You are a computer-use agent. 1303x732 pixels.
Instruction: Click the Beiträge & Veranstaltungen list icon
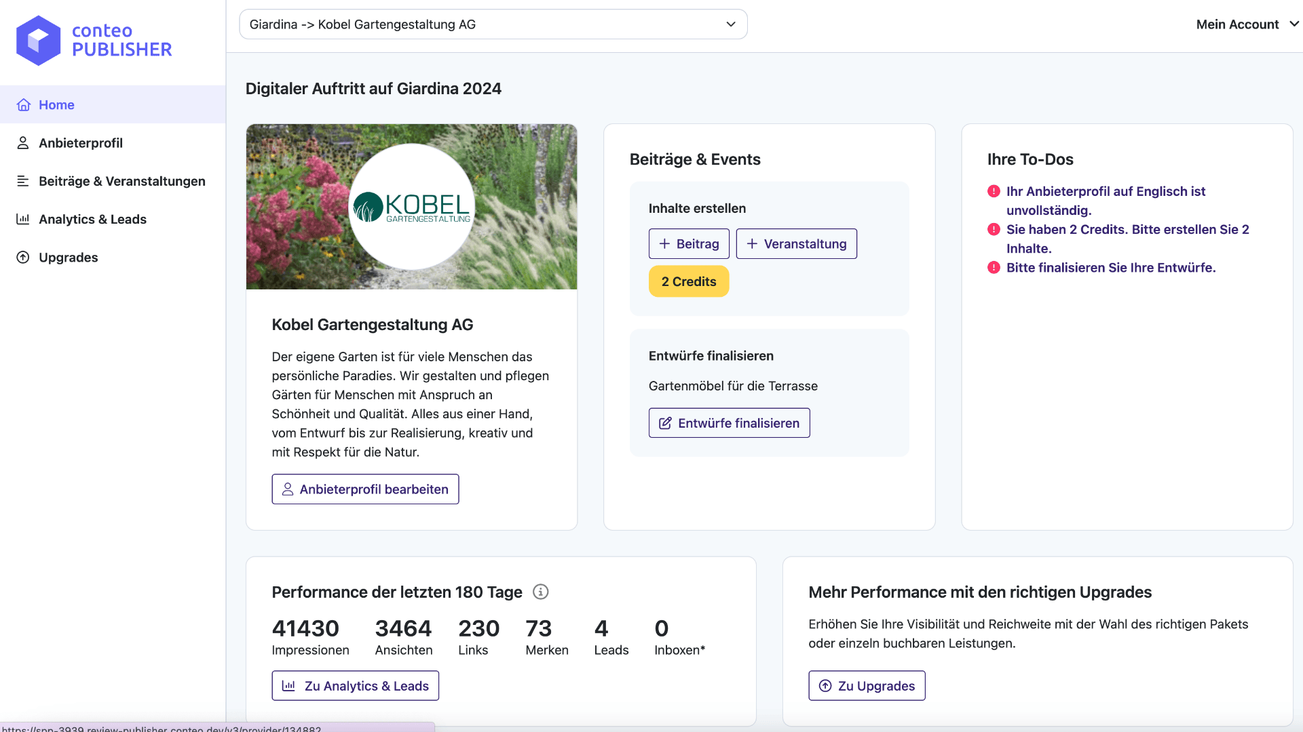[23, 181]
